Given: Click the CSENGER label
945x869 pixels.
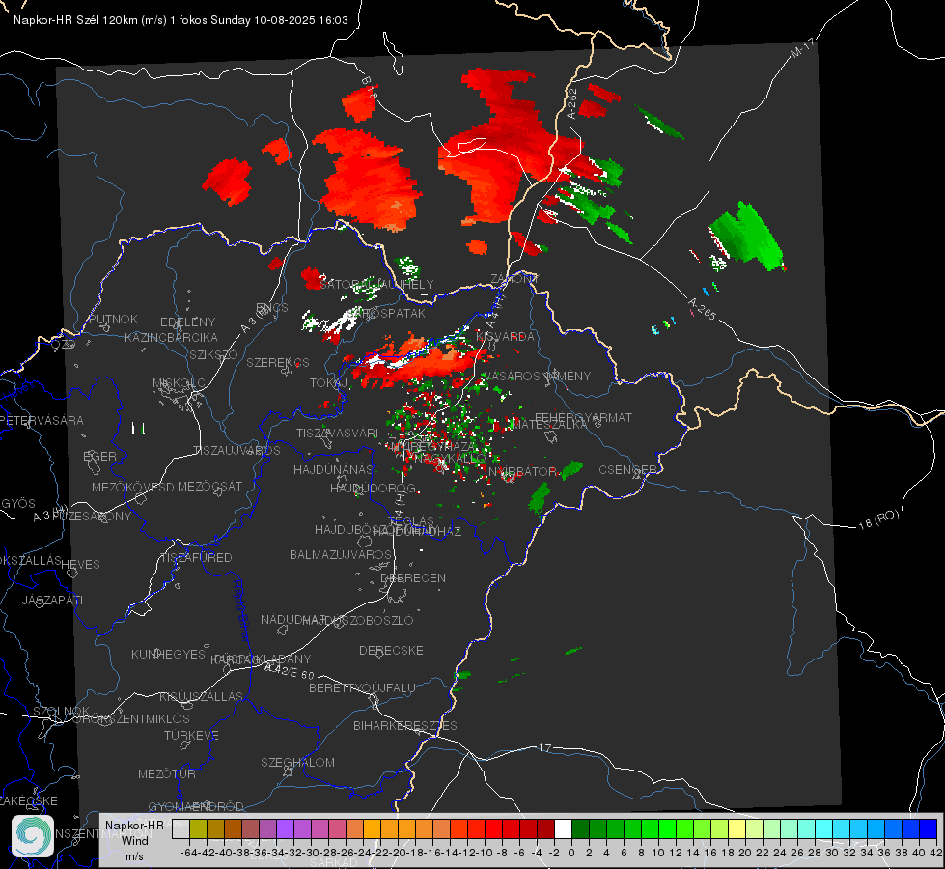Looking at the screenshot, I should click(x=627, y=470).
